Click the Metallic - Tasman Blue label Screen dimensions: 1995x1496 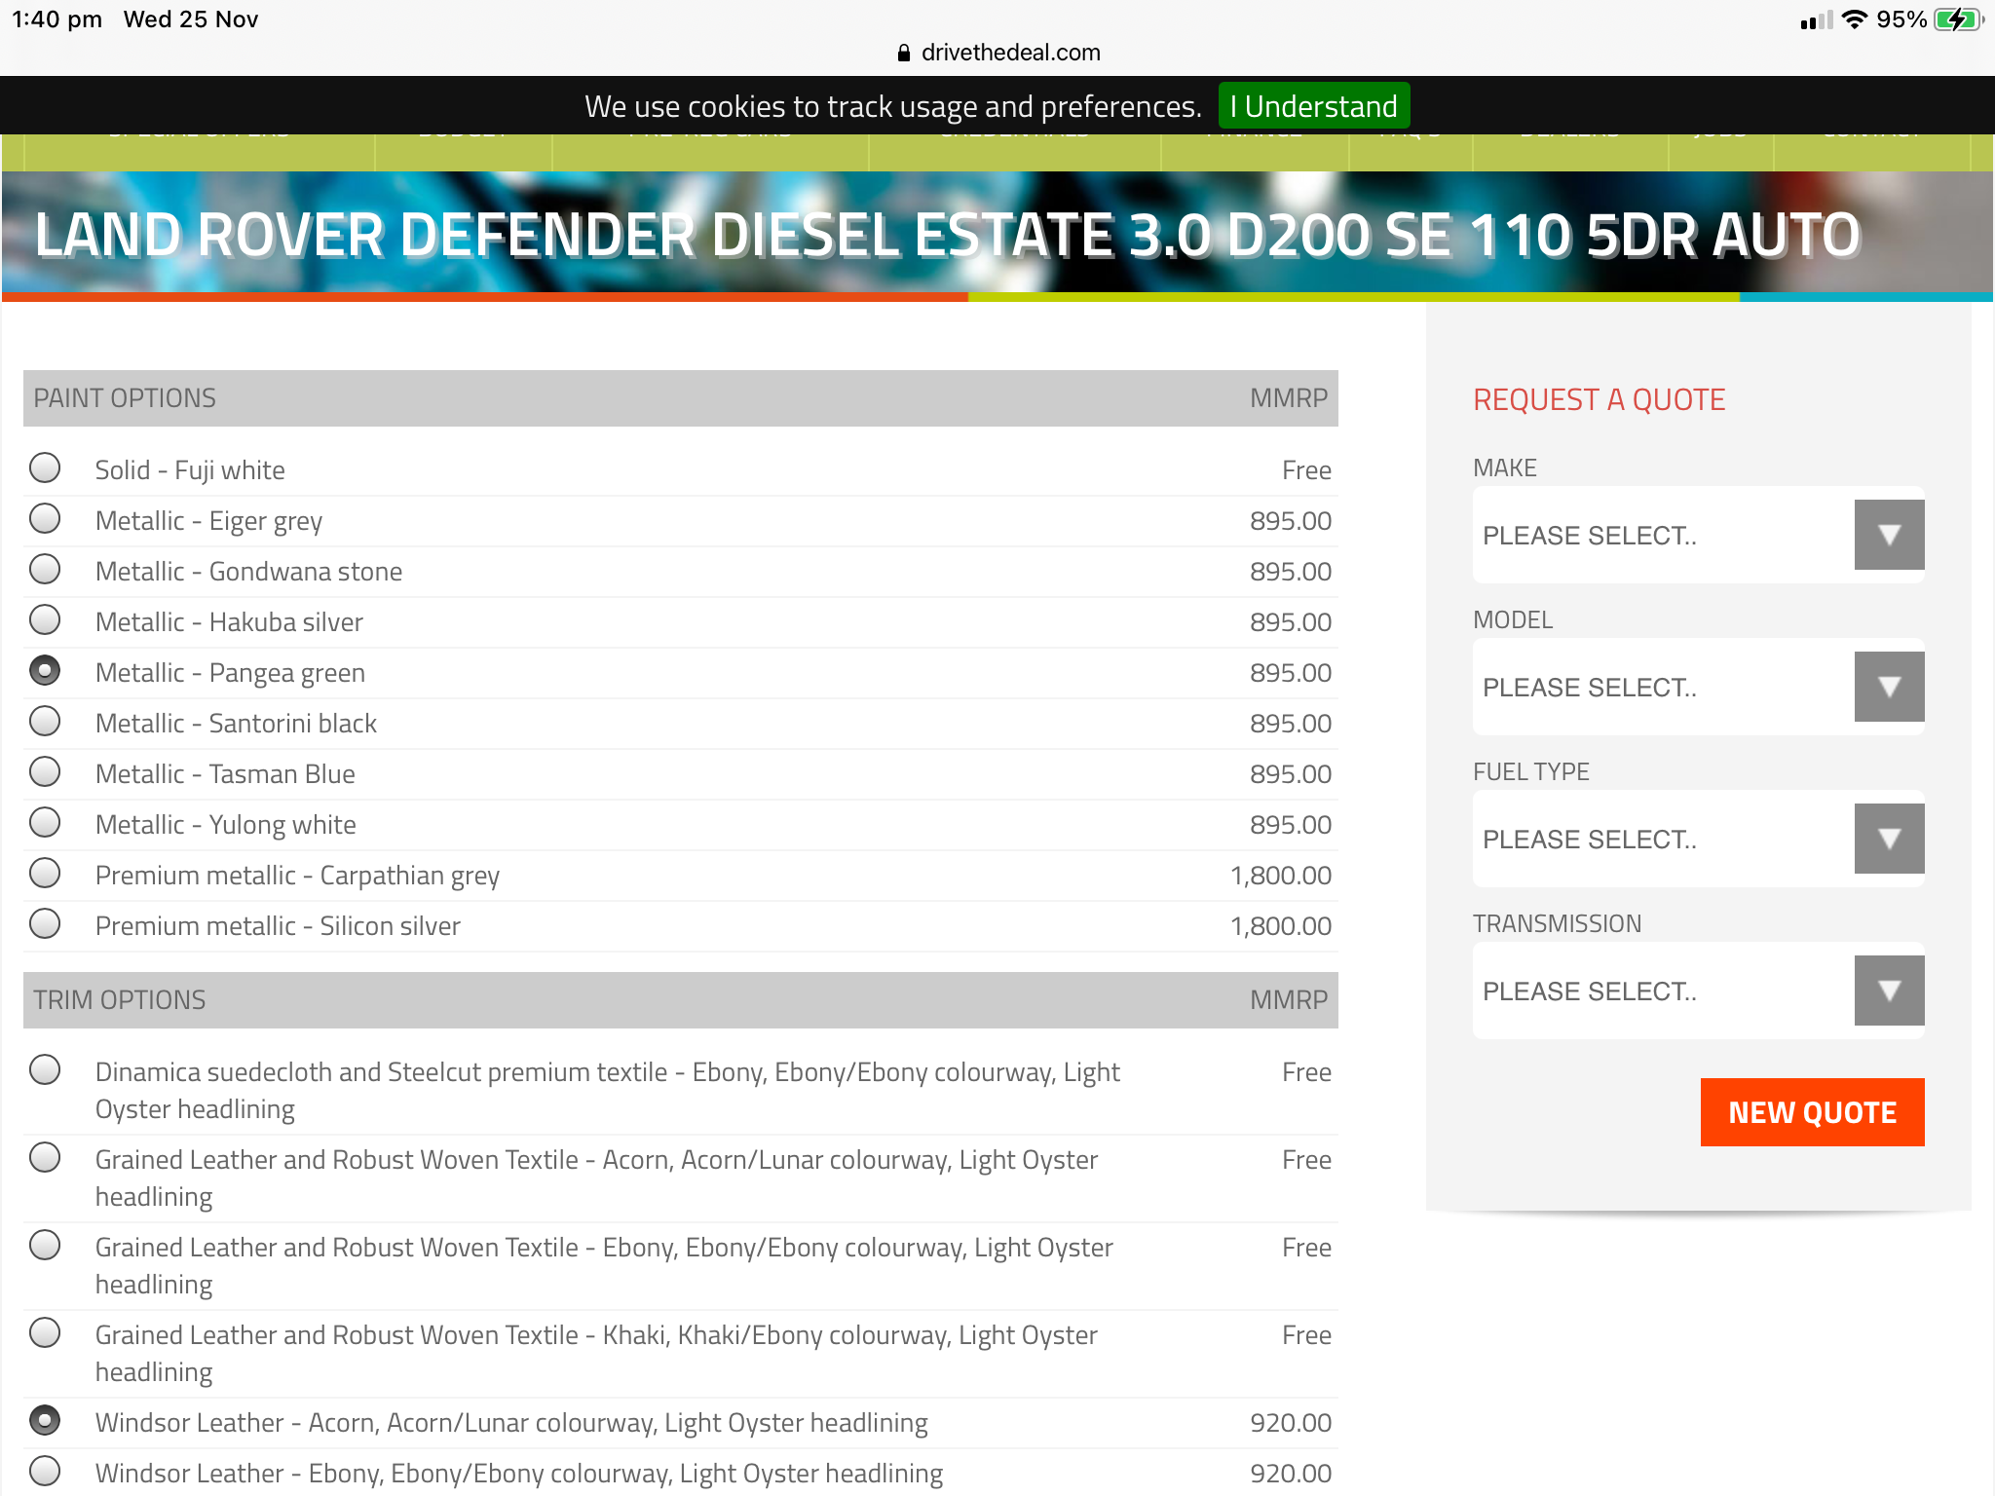pos(225,774)
